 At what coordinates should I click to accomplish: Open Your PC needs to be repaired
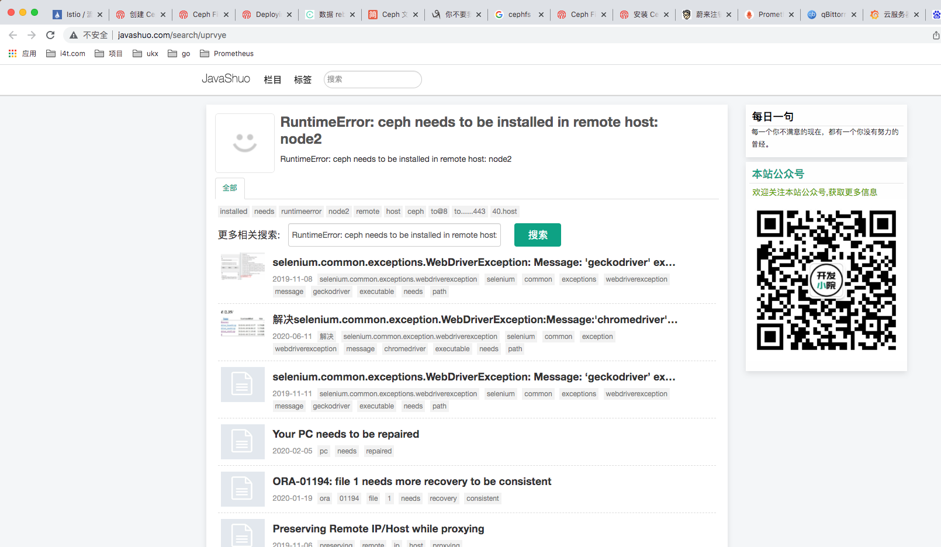click(x=346, y=434)
